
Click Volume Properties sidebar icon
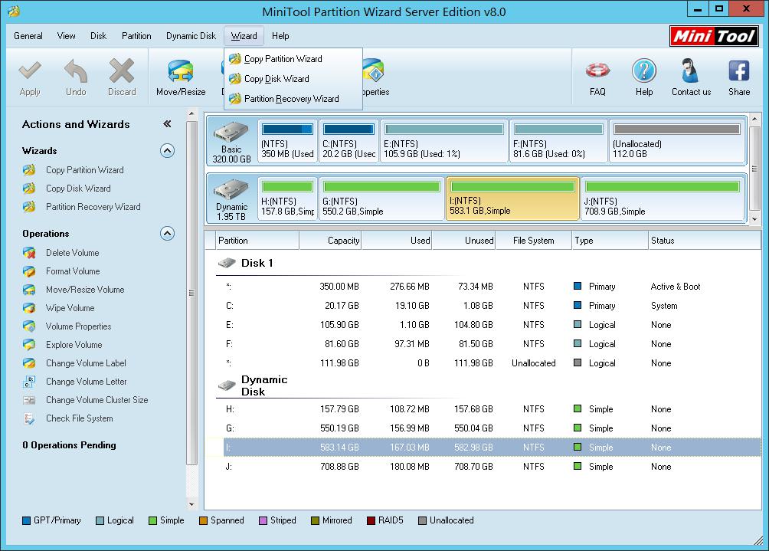pyautogui.click(x=29, y=326)
